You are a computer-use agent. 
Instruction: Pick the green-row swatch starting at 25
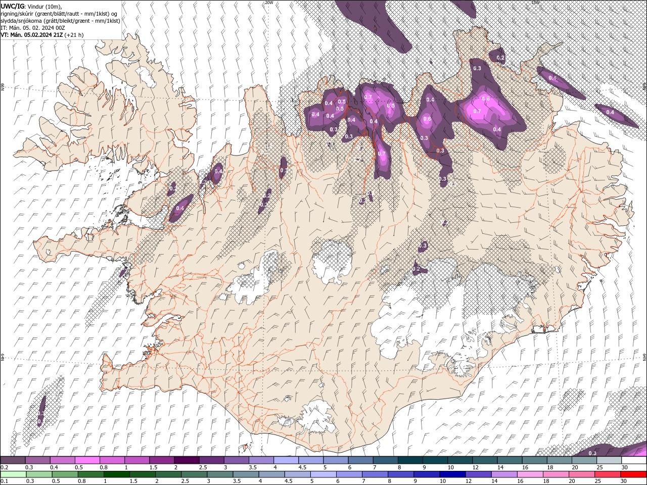click(x=608, y=474)
